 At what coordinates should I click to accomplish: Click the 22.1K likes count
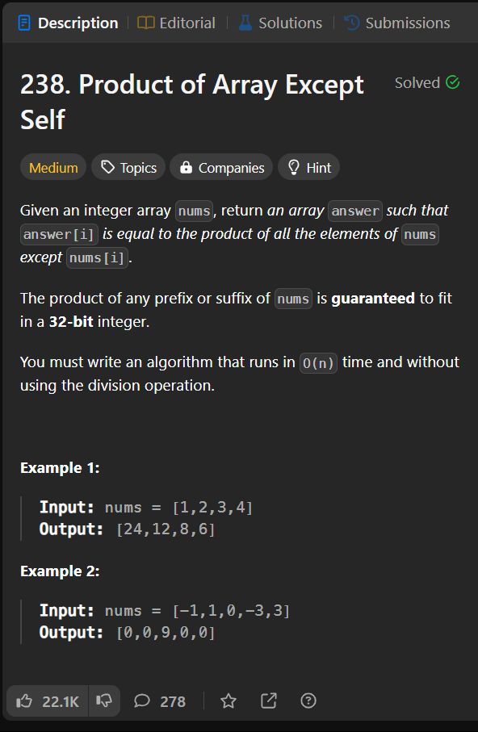click(61, 701)
